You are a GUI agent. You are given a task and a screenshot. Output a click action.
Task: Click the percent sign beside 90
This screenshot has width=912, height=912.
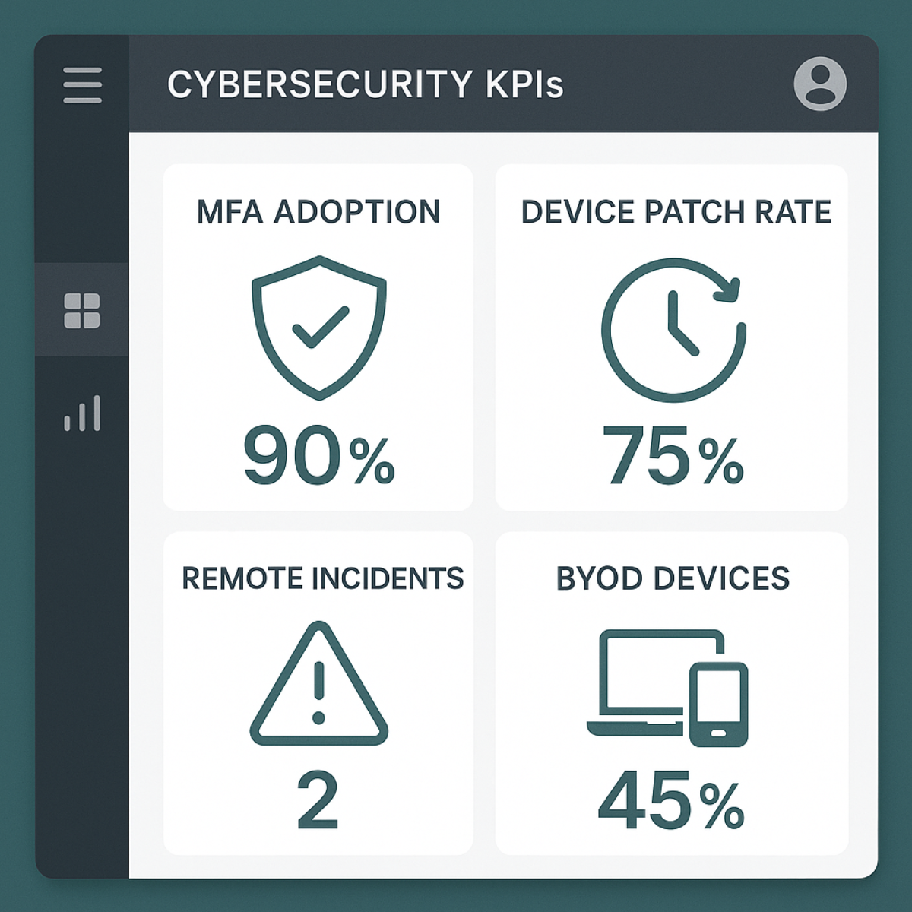372,461
